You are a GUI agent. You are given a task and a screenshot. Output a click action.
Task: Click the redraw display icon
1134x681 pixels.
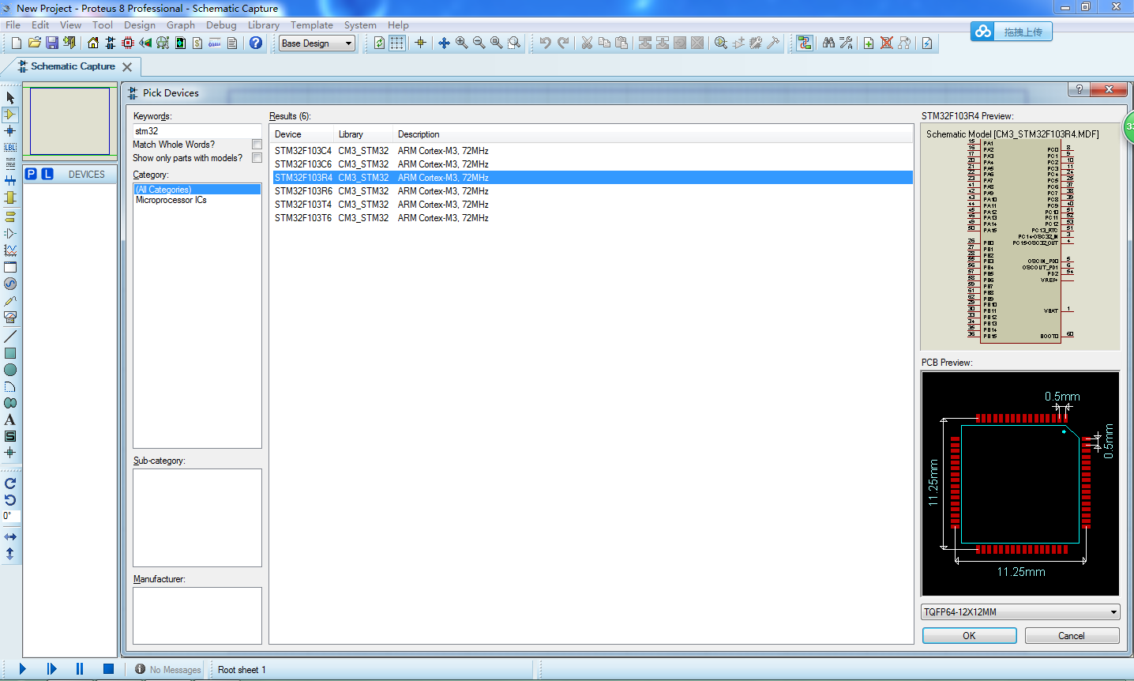coord(379,43)
